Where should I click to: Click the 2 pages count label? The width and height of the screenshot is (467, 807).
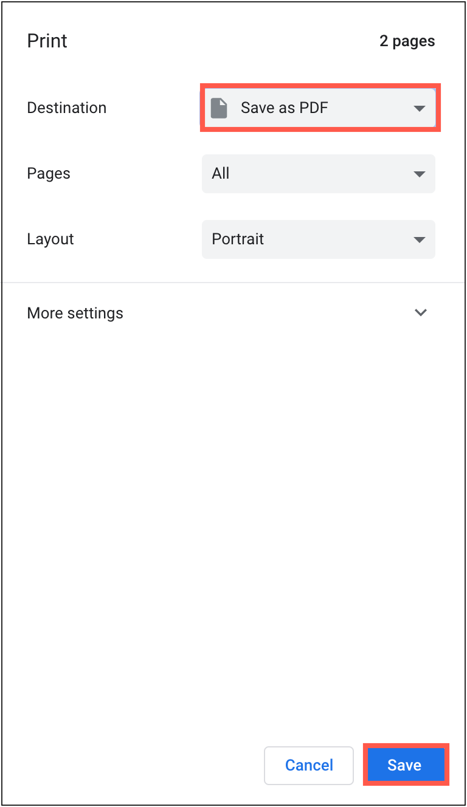(407, 41)
